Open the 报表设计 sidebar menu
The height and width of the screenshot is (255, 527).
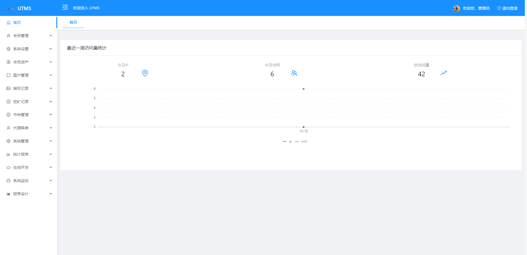pyautogui.click(x=29, y=194)
